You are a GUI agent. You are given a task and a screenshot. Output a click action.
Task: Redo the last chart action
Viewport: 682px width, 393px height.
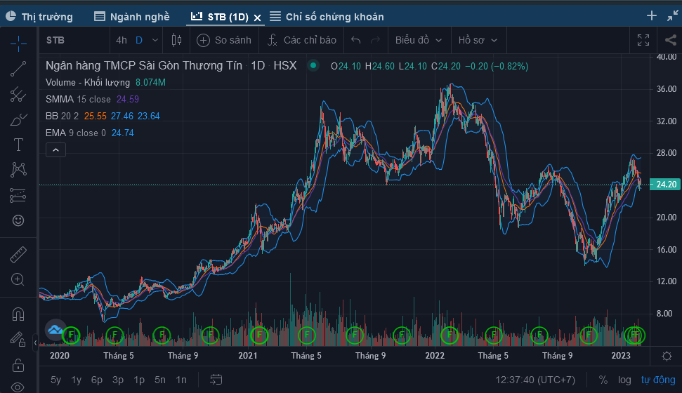pyautogui.click(x=375, y=41)
